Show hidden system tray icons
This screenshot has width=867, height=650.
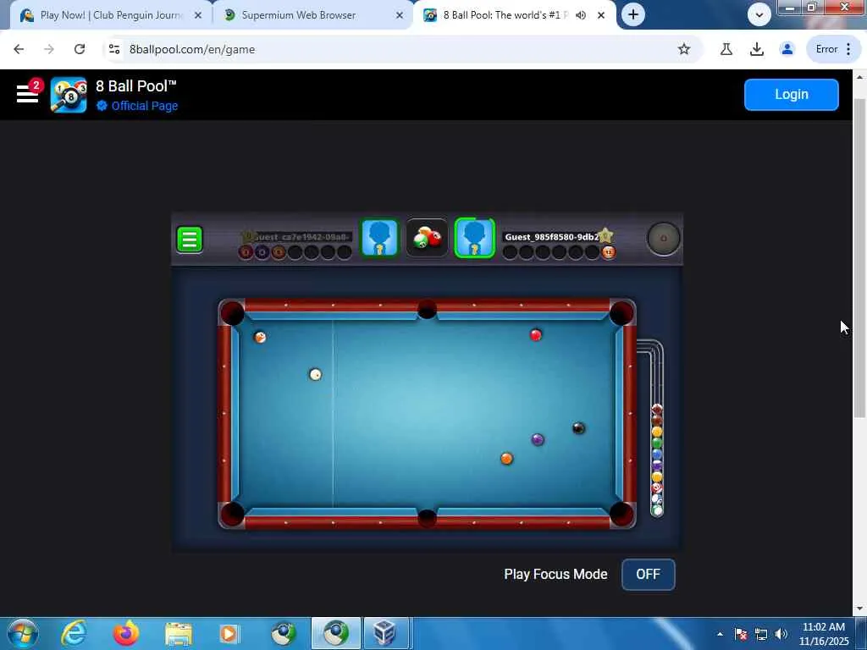coord(720,634)
